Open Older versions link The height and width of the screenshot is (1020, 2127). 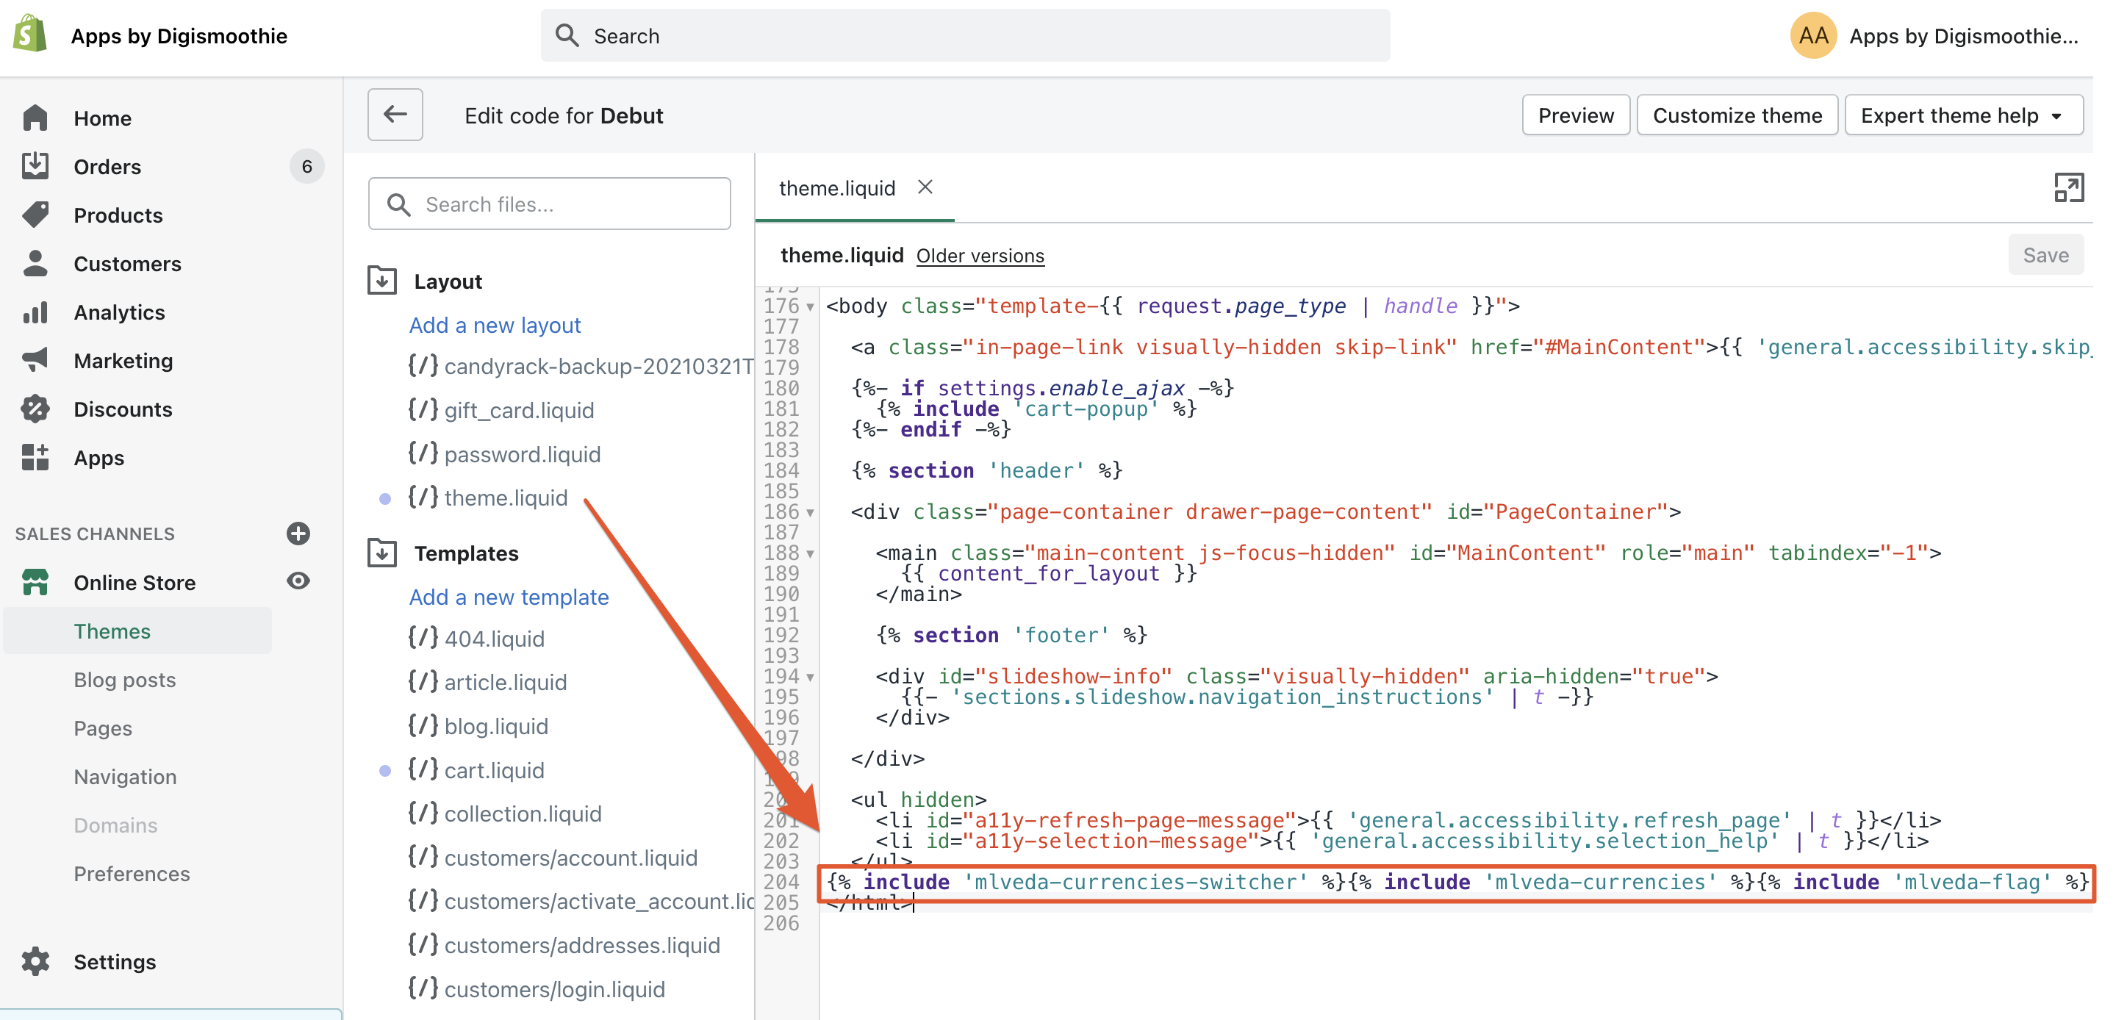(980, 255)
